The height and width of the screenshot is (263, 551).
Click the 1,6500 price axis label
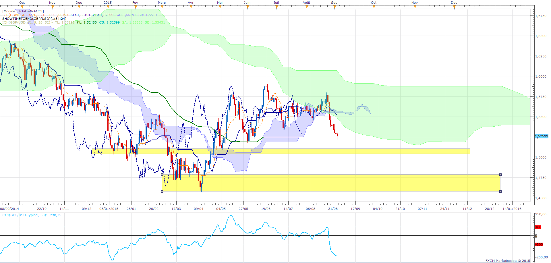click(541, 36)
